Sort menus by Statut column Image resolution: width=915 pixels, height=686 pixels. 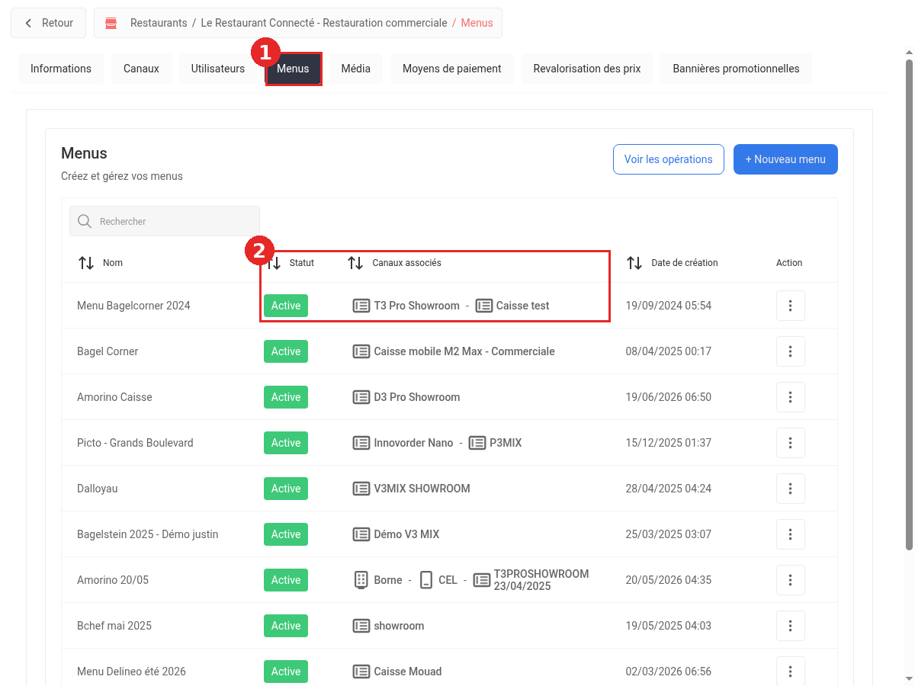pos(274,263)
